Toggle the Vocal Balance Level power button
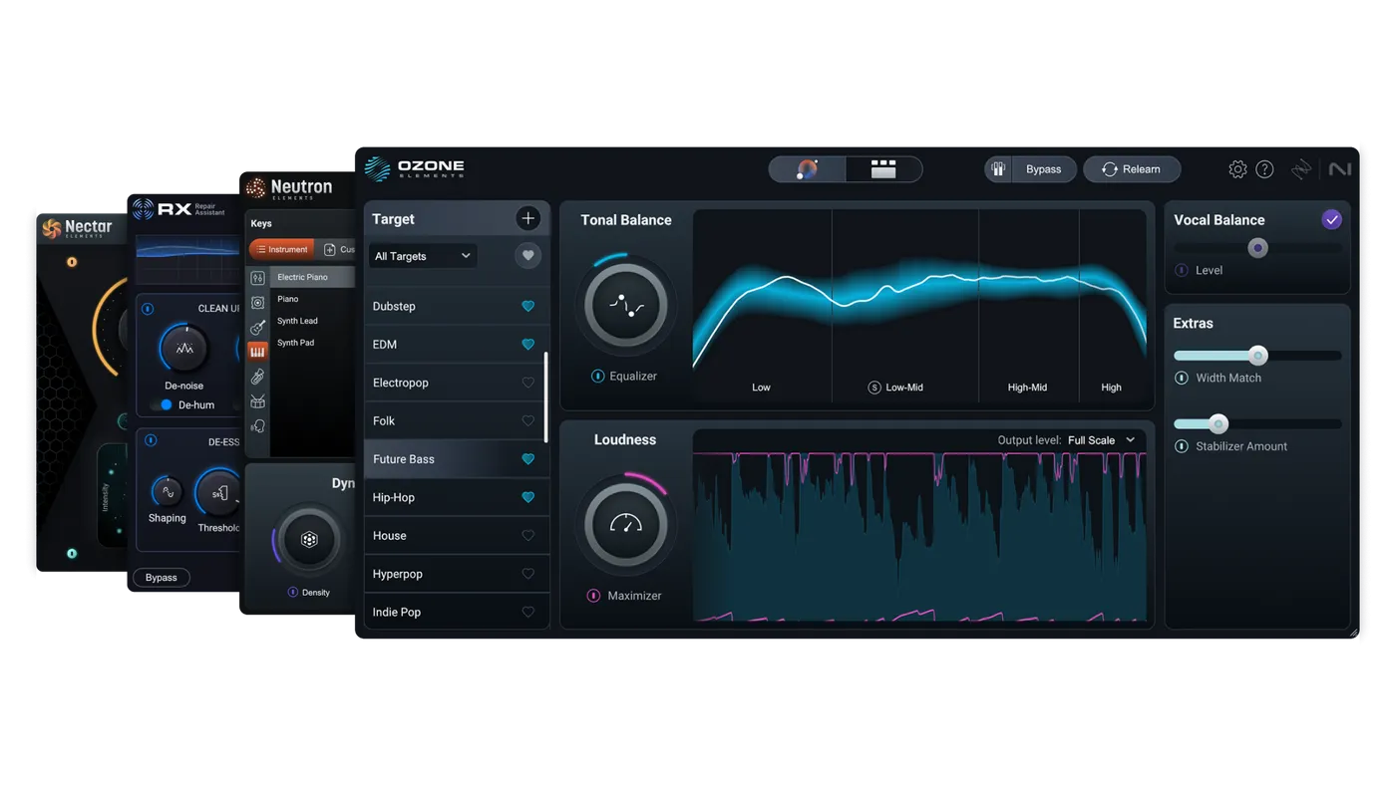 1182,270
